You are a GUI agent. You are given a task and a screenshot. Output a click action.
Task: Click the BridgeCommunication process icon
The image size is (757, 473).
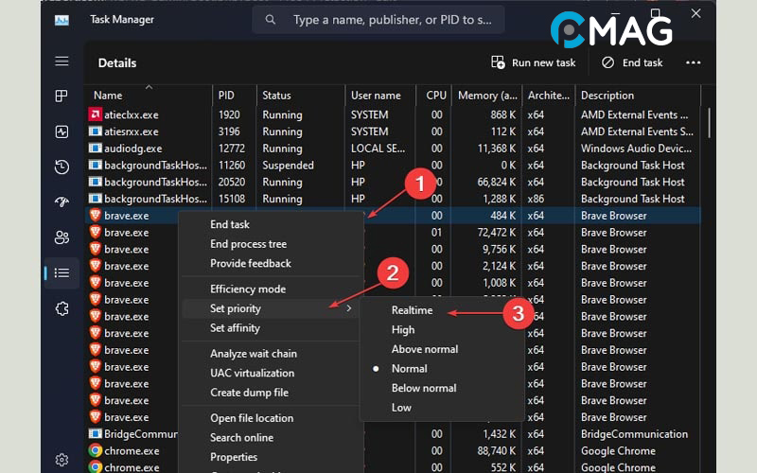(x=96, y=434)
